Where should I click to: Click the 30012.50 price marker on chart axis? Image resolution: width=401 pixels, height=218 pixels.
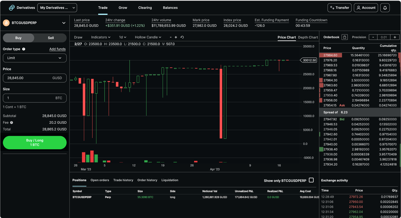point(309,60)
